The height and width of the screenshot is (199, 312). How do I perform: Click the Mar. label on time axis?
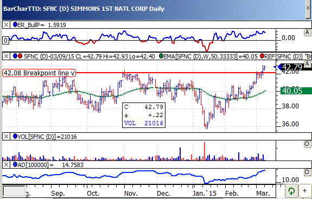click(263, 193)
